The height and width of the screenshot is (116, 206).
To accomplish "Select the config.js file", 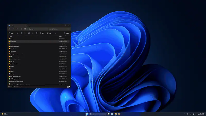I will tap(39, 74).
